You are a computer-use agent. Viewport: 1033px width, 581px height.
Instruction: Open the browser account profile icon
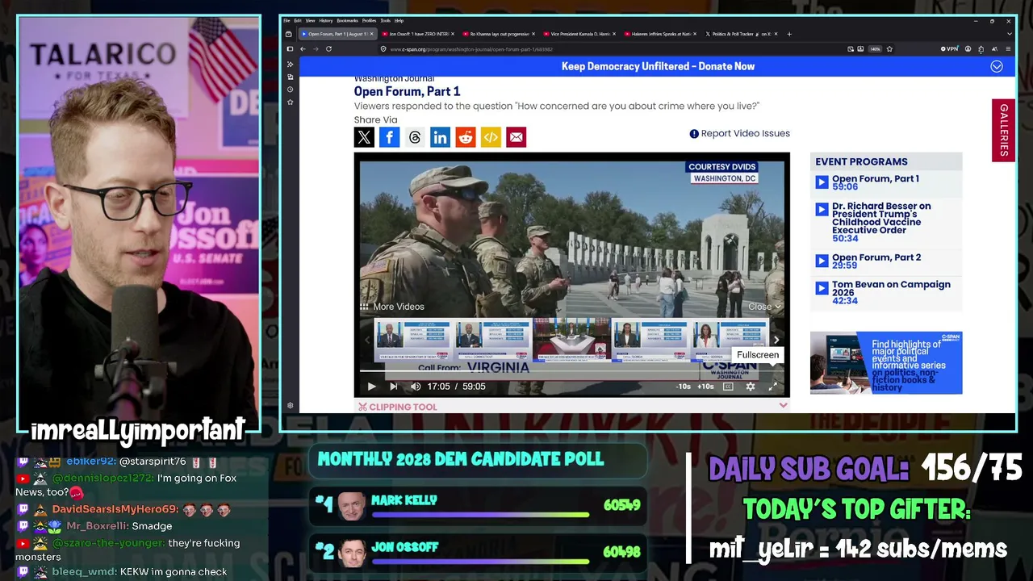(x=968, y=49)
